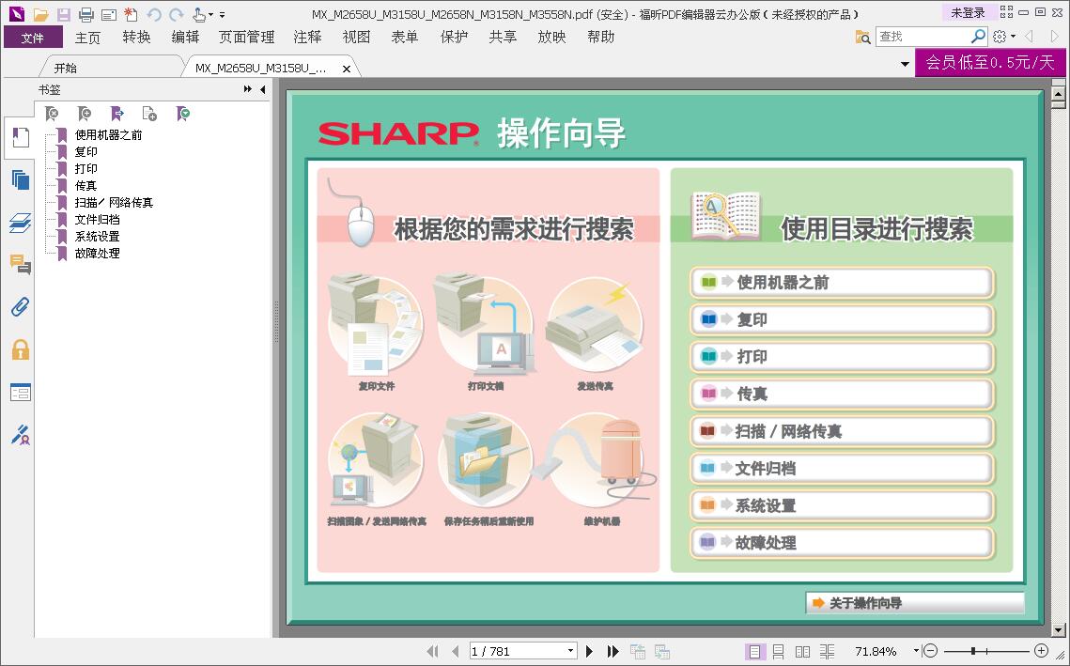Open Customize Quick Access Toolbar dropdown
This screenshot has height=666, width=1070.
(222, 15)
